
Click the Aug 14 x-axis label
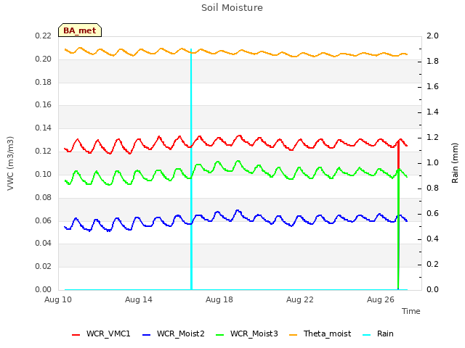139,299
